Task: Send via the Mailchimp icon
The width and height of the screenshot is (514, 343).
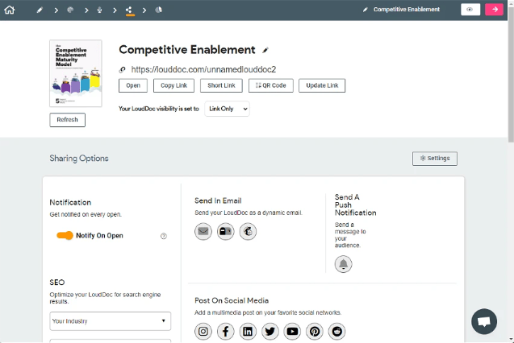Action: pos(248,232)
